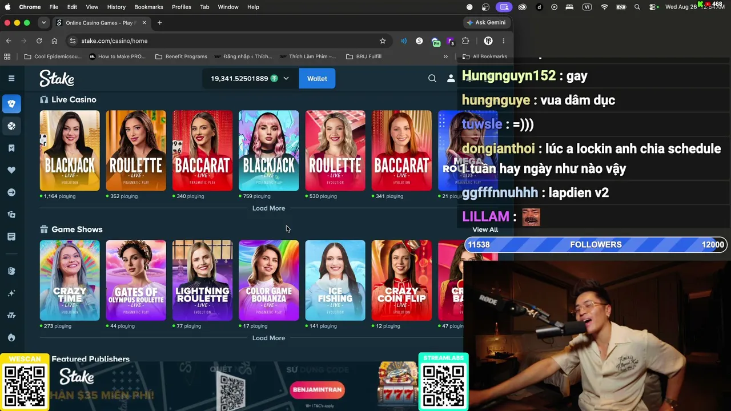Image resolution: width=731 pixels, height=411 pixels.
Task: Click the stake.com address bar
Action: pyautogui.click(x=228, y=41)
